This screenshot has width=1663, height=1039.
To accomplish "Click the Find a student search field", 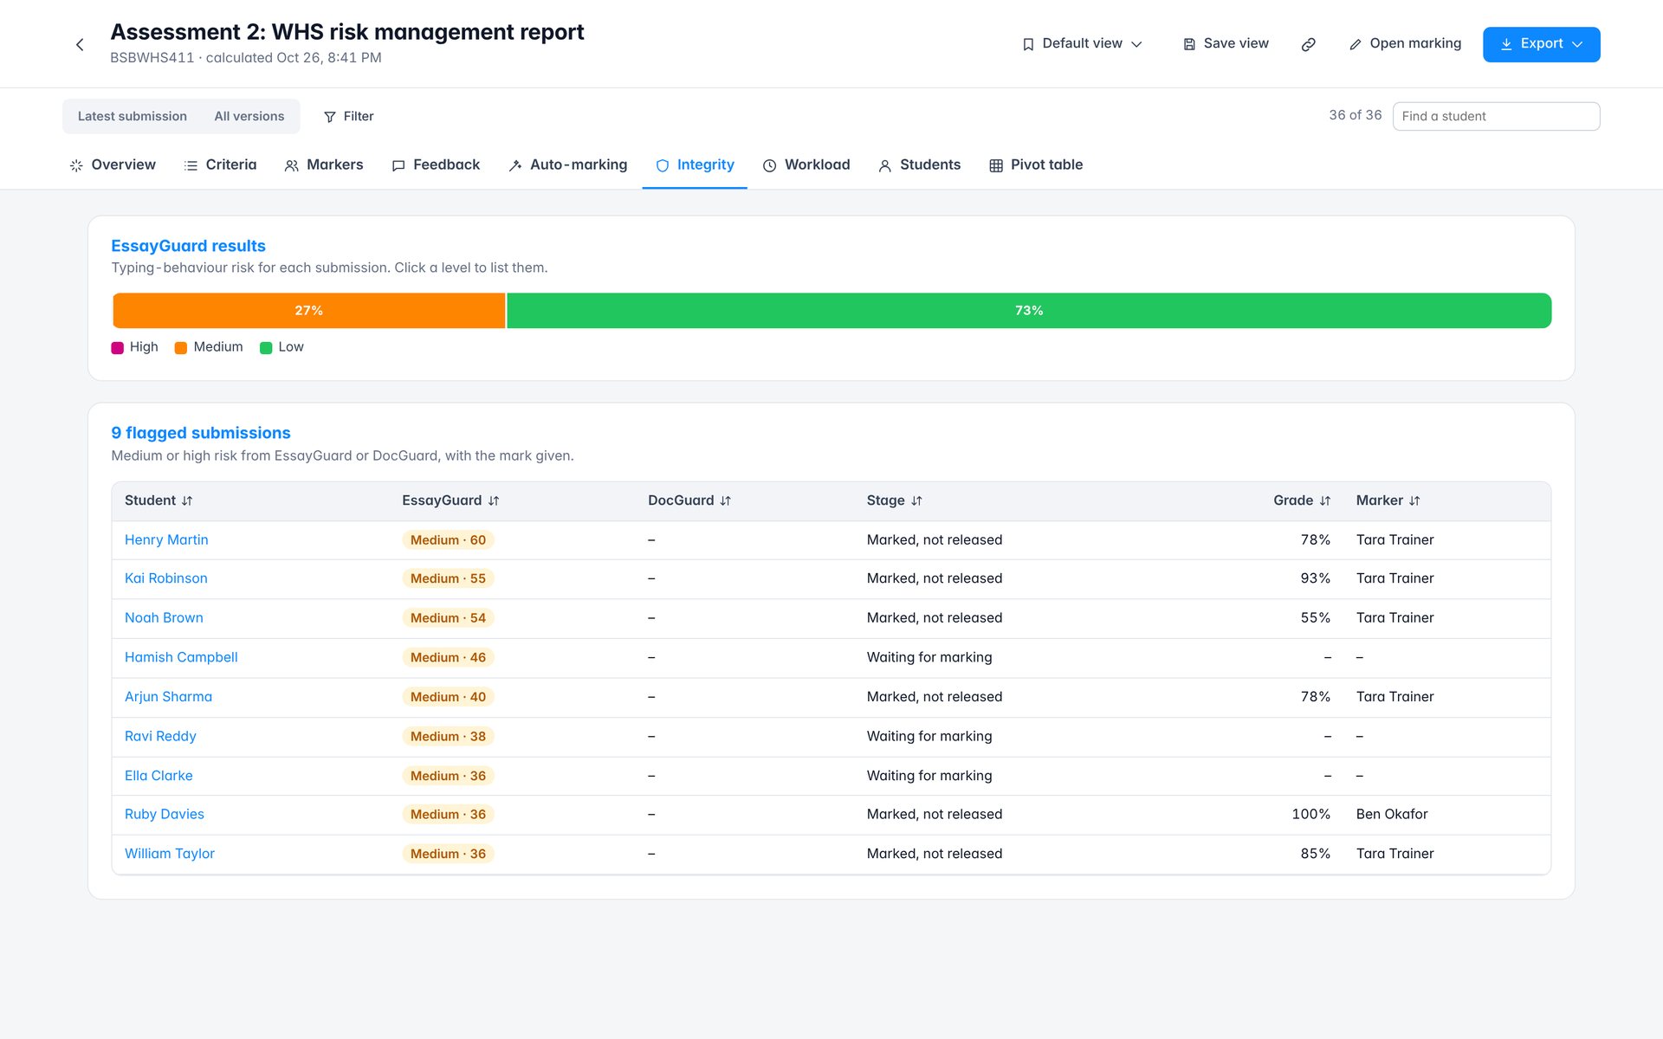I will tap(1496, 116).
